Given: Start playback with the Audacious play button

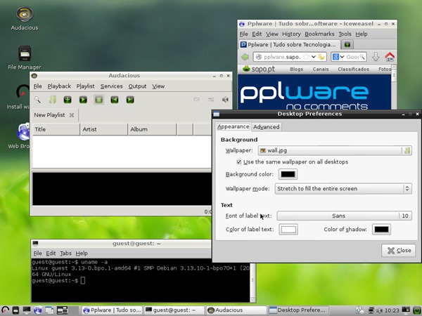Looking at the screenshot, I should (x=83, y=100).
